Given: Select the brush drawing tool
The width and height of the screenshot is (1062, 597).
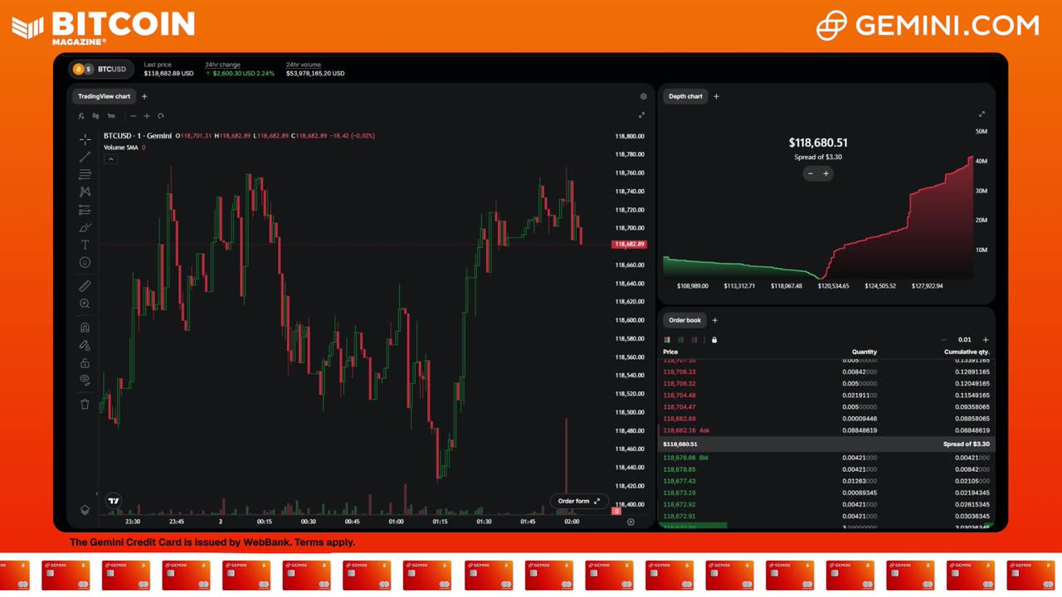Looking at the screenshot, I should pos(85,227).
